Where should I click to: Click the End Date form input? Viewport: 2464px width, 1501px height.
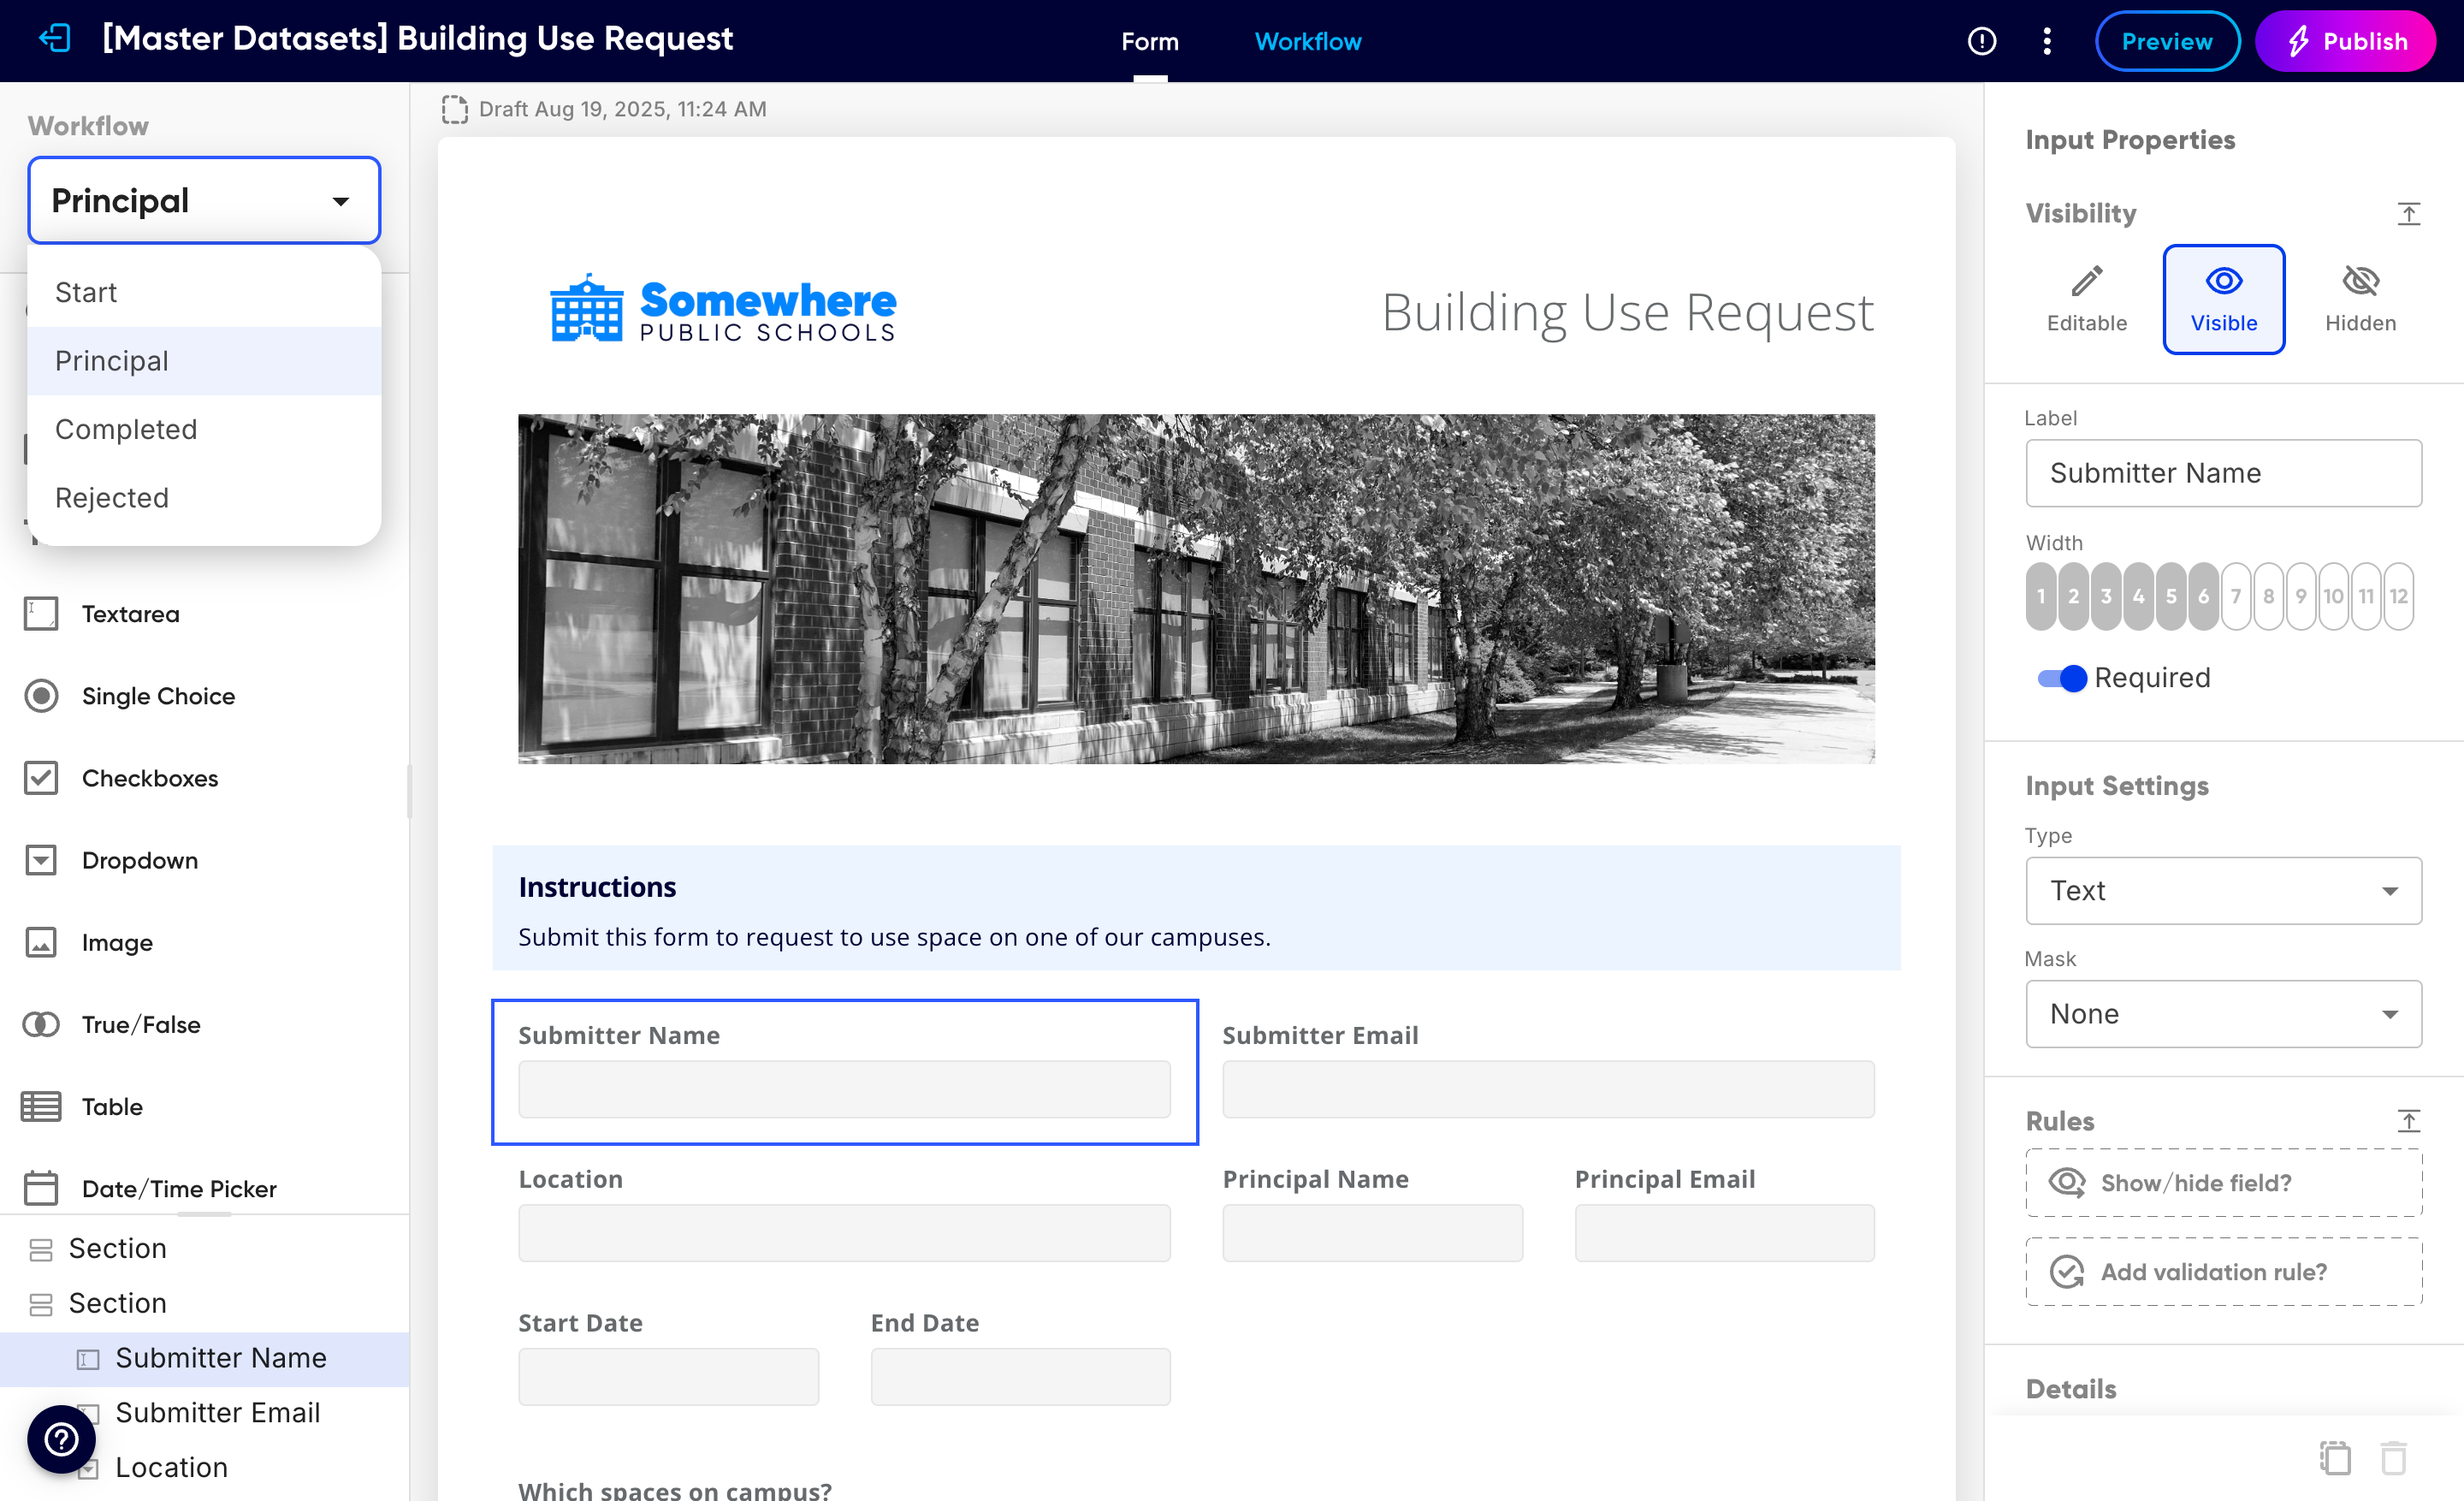click(x=1020, y=1377)
